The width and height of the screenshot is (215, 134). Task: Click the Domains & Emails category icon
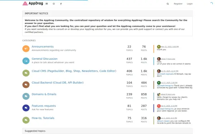pos(26,96)
